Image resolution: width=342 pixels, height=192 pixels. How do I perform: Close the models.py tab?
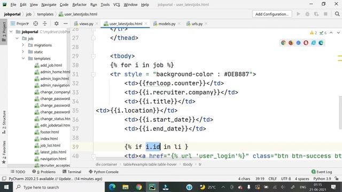[179, 23]
